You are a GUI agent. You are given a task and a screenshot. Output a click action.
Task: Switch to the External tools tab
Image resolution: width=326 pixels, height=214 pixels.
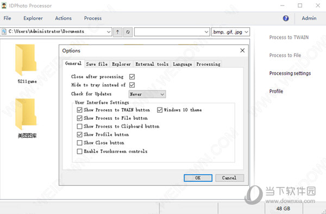[x=152, y=64]
